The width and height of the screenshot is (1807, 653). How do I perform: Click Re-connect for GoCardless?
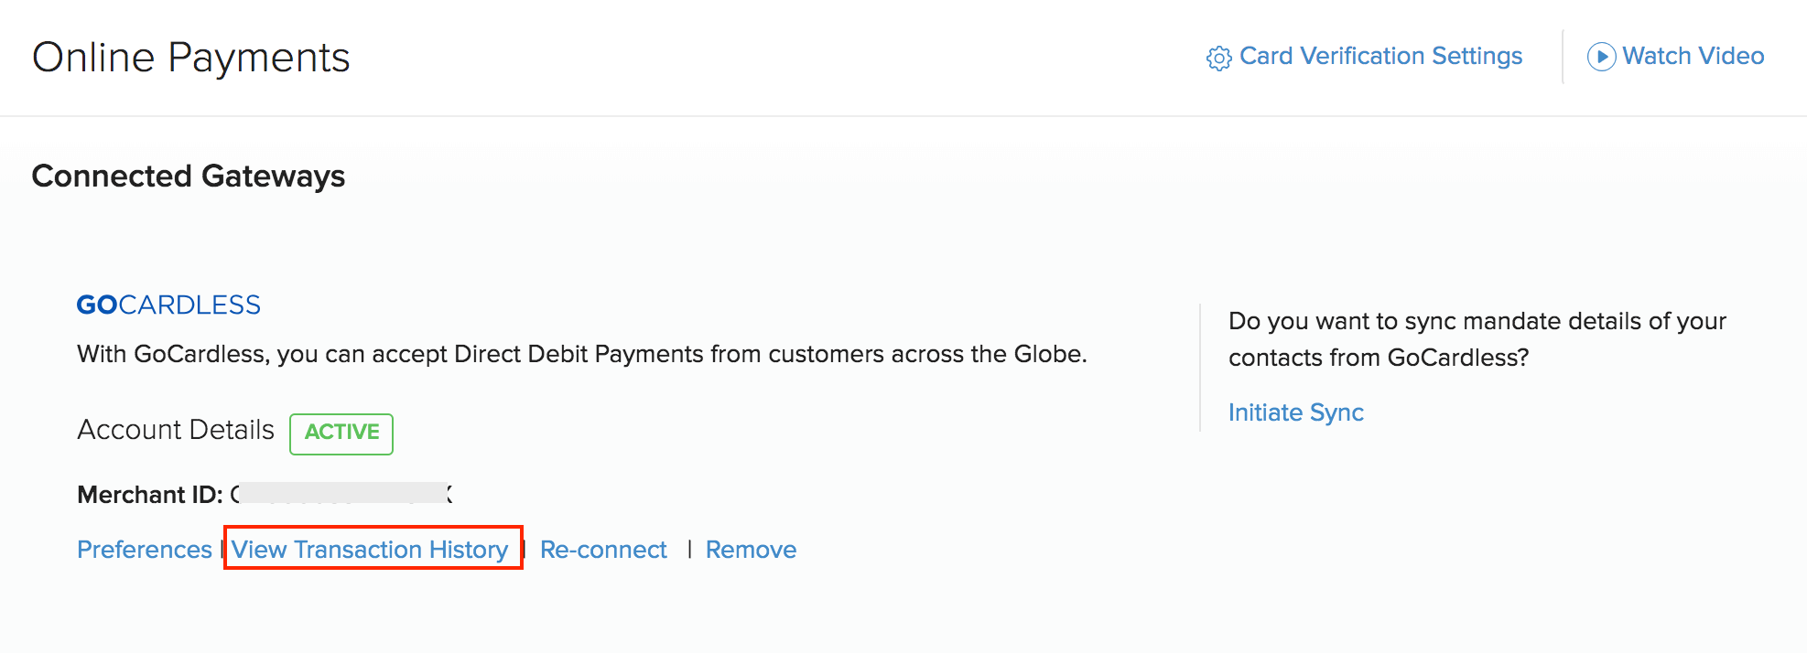(x=603, y=549)
